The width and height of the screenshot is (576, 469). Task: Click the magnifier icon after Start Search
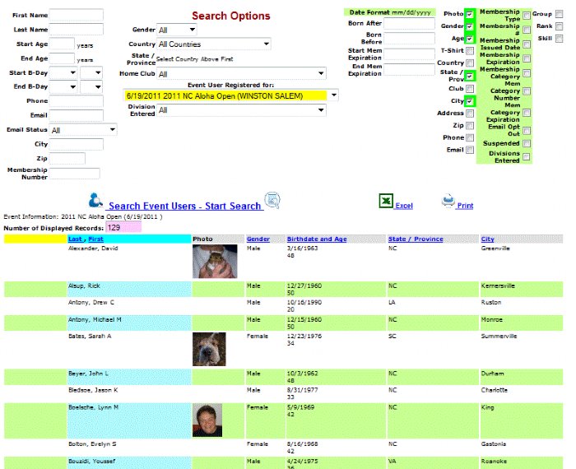click(x=272, y=200)
